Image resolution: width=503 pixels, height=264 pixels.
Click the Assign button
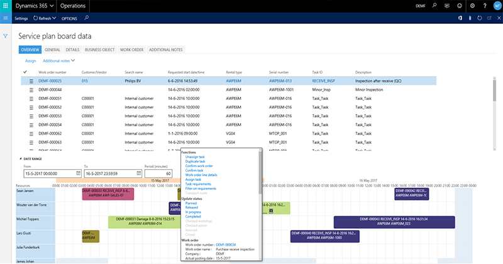click(x=30, y=60)
